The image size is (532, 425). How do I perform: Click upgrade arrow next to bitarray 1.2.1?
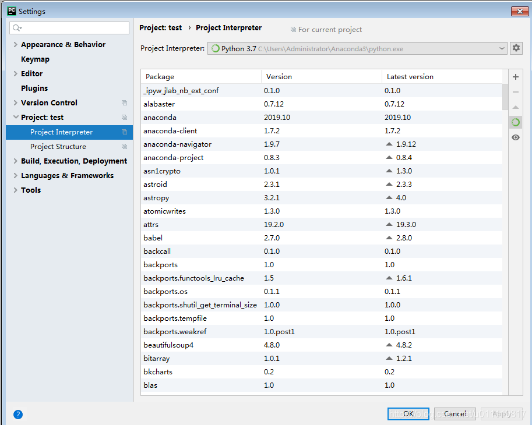389,358
